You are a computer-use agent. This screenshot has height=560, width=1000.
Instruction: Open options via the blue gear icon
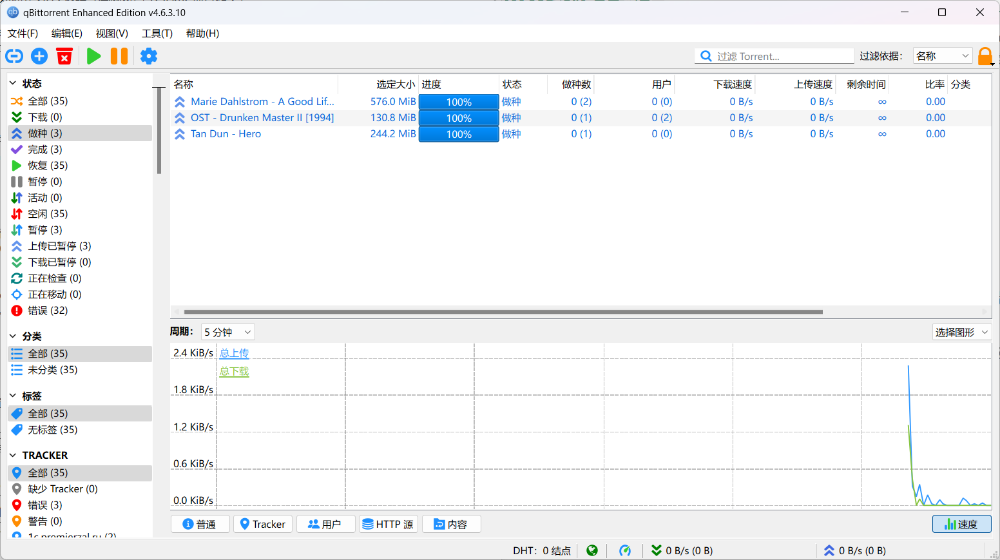coord(149,56)
